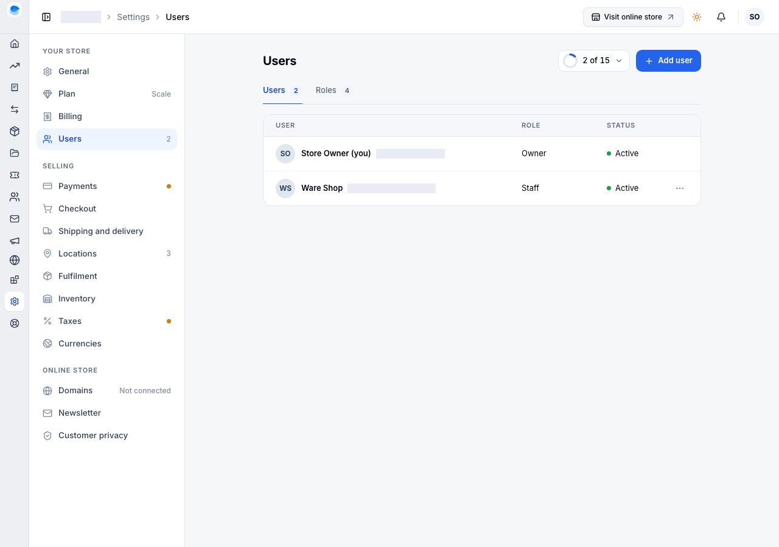Open Inventory settings
Screen dimensions: 779x547
point(107,298)
